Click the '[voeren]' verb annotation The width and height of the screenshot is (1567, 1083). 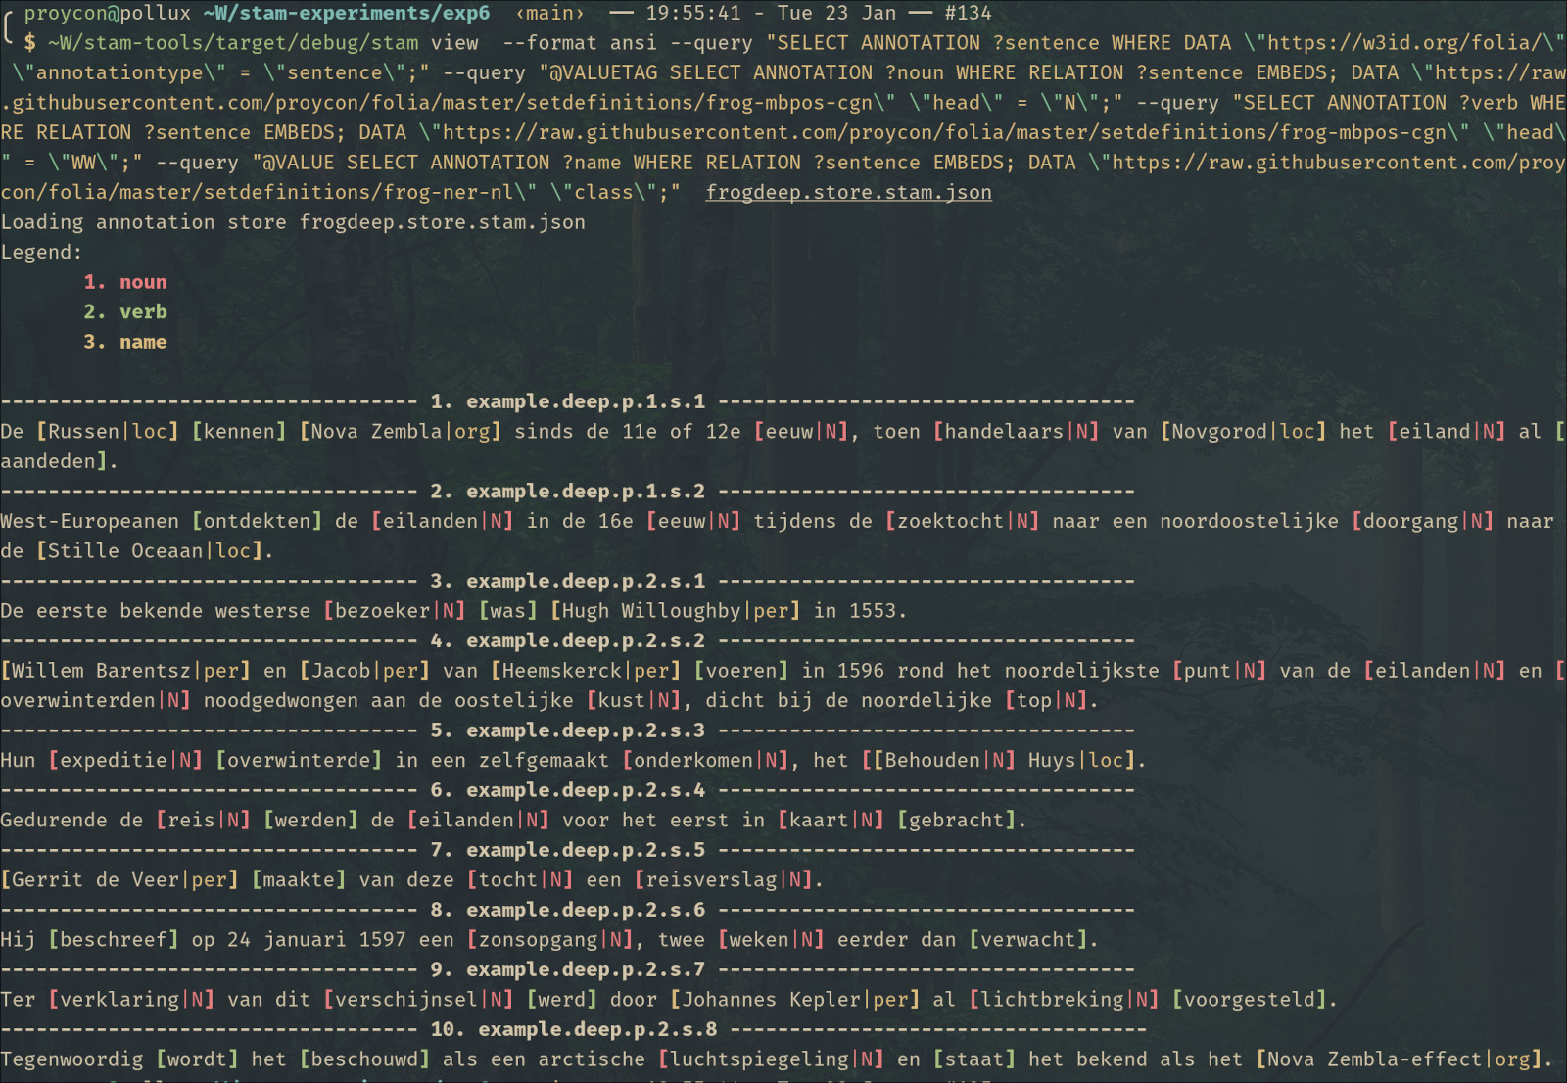click(741, 671)
